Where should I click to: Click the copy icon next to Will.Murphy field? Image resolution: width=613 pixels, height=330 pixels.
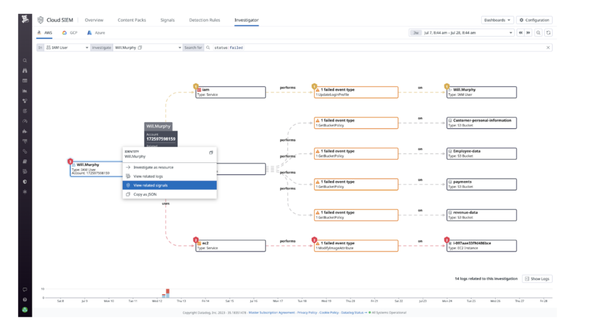[x=140, y=48]
